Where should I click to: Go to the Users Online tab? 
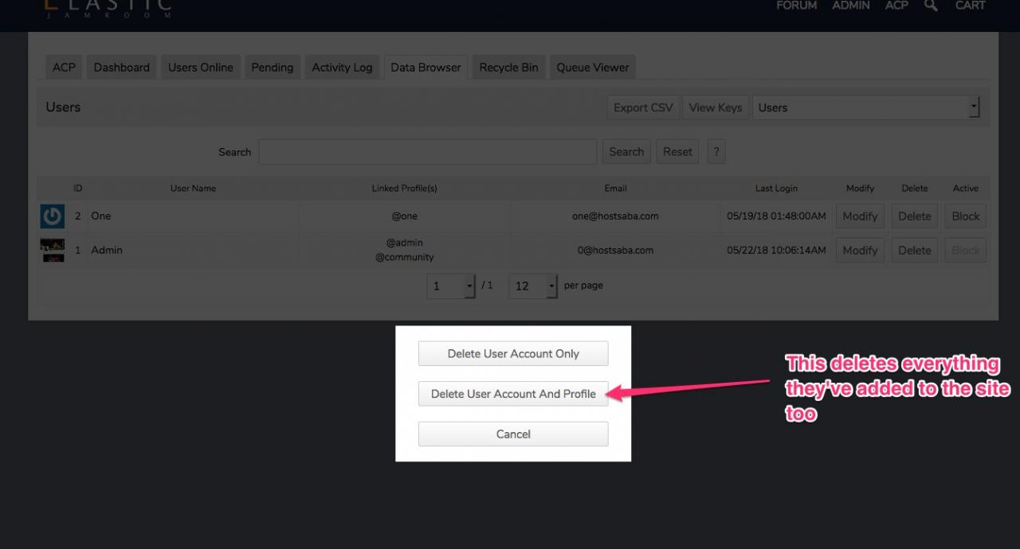click(200, 68)
